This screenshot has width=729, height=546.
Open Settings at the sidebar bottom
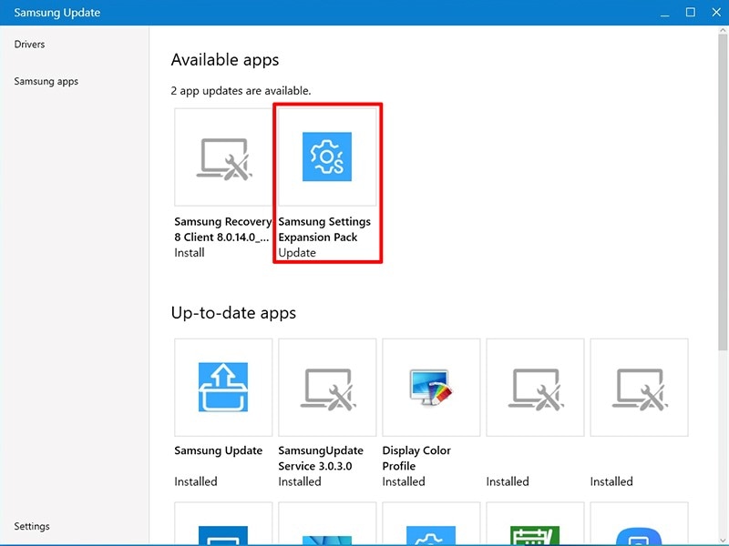click(32, 526)
